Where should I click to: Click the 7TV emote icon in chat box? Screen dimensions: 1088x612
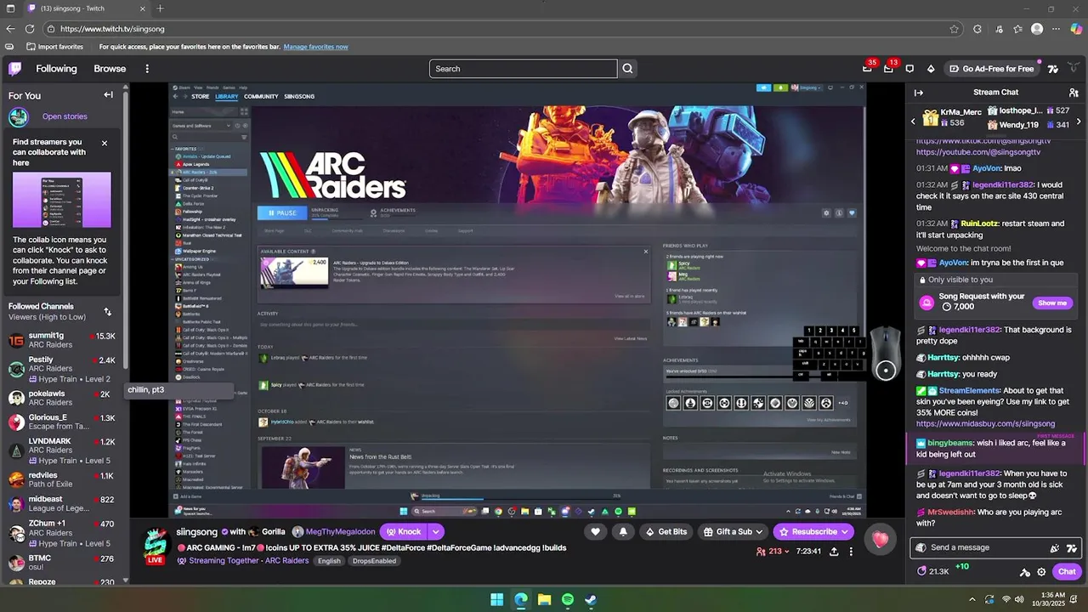[1072, 548]
